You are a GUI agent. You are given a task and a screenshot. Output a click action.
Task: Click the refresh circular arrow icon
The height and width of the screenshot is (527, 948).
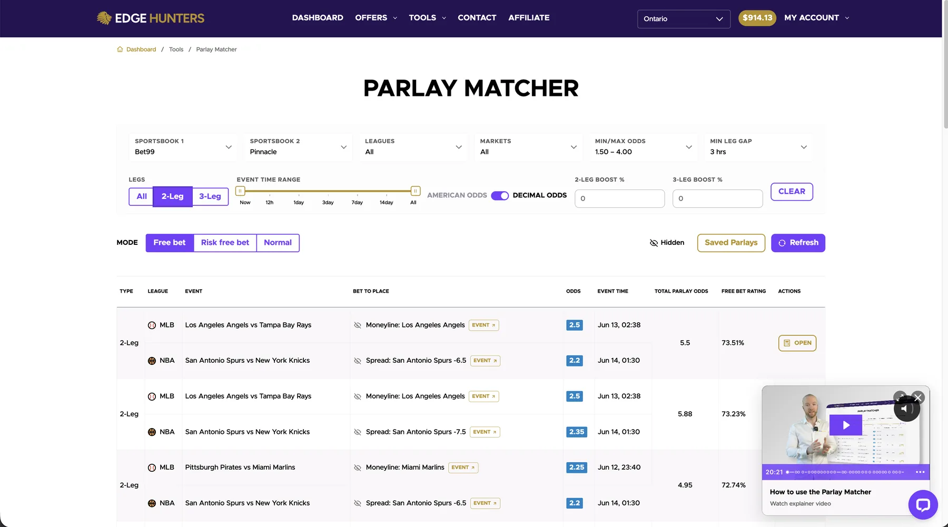pos(782,243)
